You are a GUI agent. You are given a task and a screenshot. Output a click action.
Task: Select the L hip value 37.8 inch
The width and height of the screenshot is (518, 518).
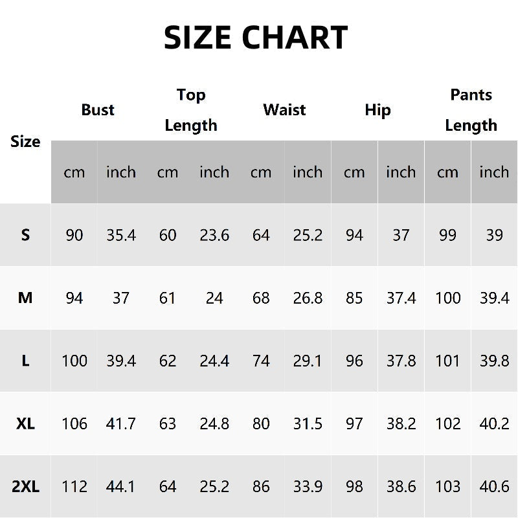(x=401, y=361)
